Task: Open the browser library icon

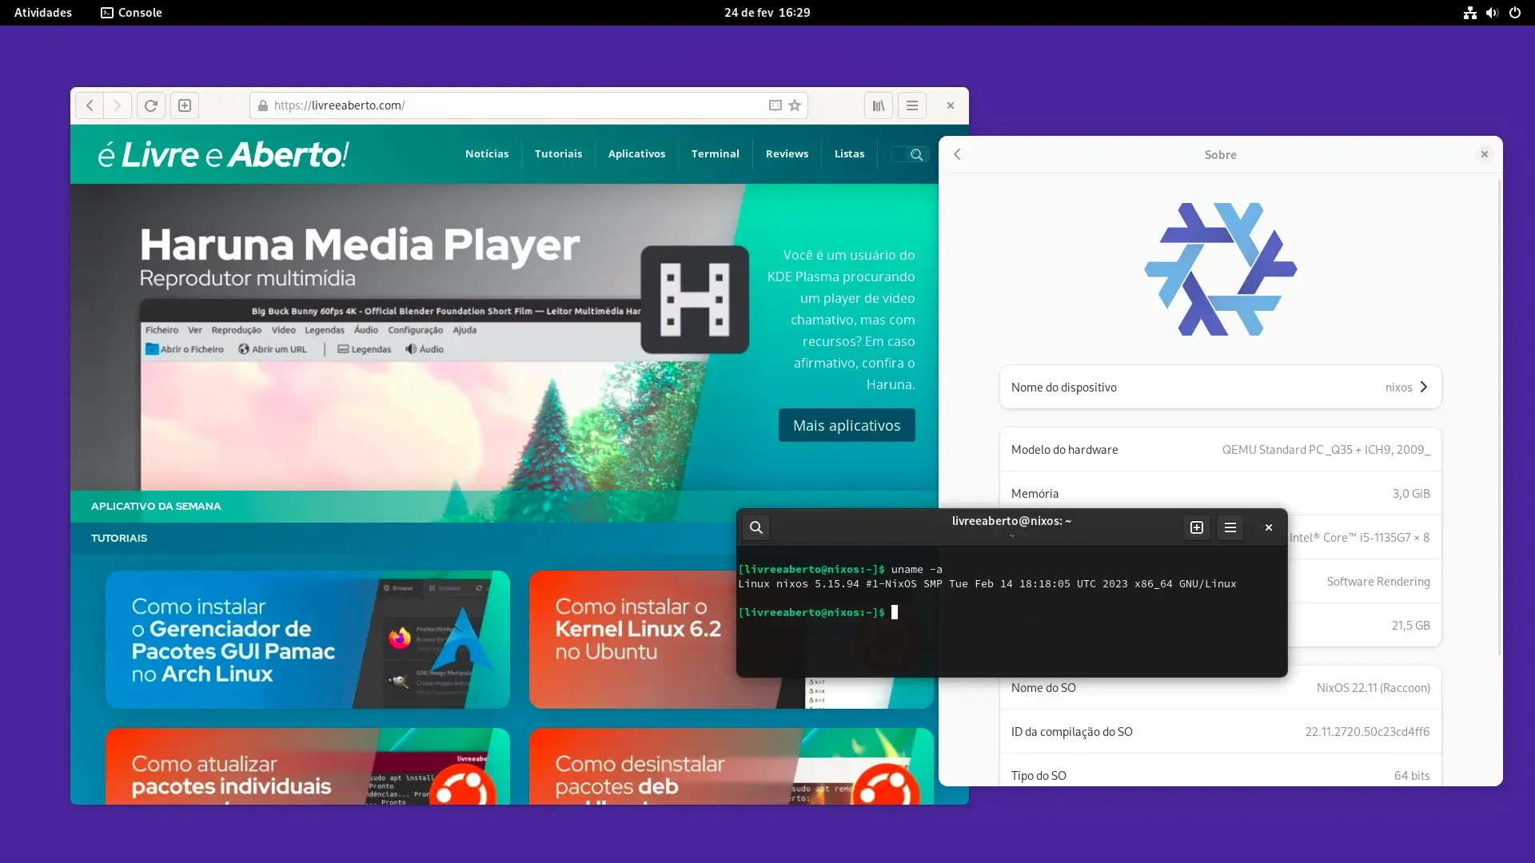Action: pos(878,105)
